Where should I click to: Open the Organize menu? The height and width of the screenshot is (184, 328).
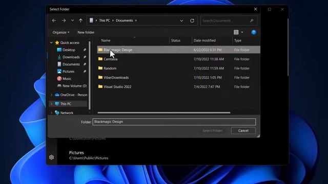pyautogui.click(x=61, y=32)
